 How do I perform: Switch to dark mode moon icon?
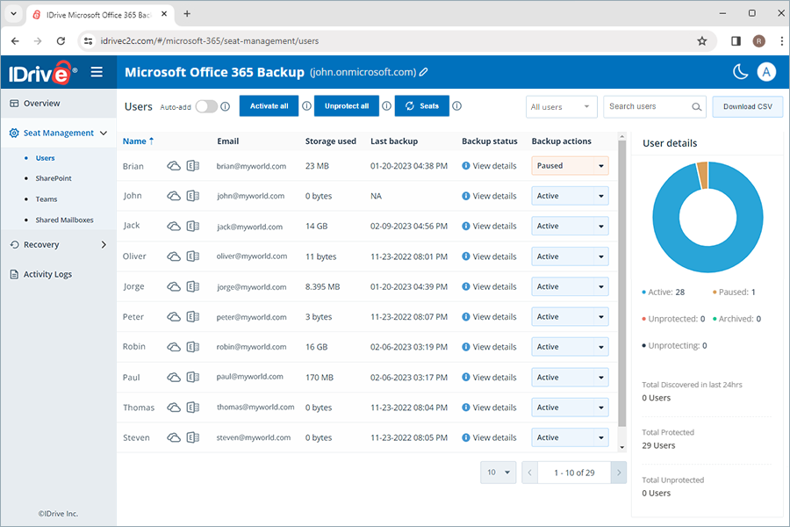[740, 72]
